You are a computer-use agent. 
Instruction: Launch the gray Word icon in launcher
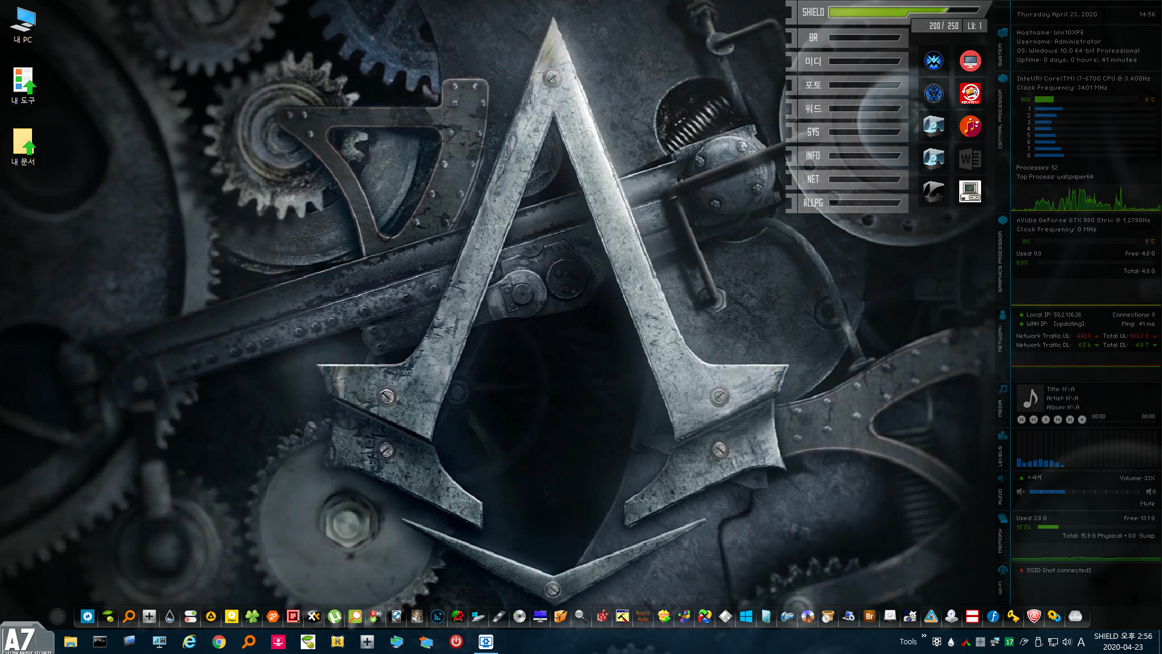[970, 159]
